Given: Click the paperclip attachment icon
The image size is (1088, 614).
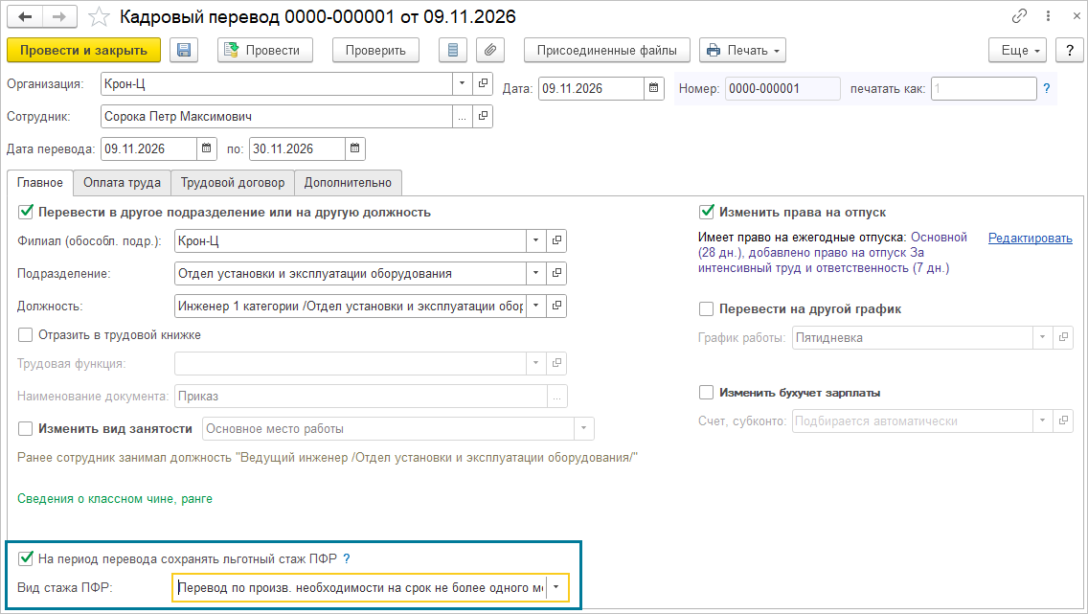Looking at the screenshot, I should [490, 50].
